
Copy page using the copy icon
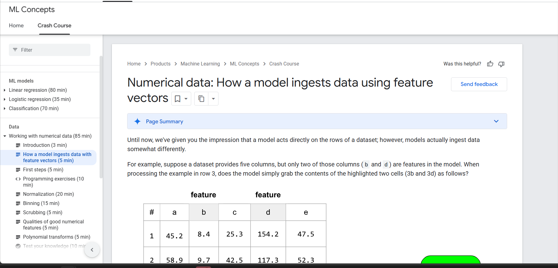(x=201, y=99)
